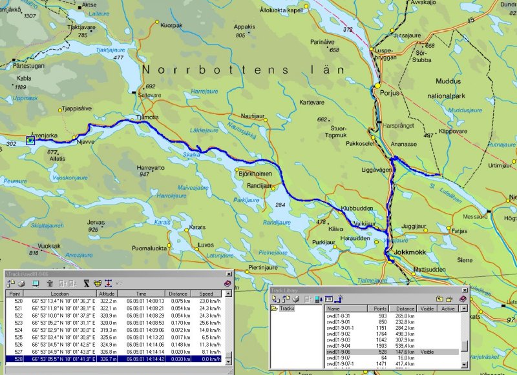Open the help book icon in Track Library

463,299
